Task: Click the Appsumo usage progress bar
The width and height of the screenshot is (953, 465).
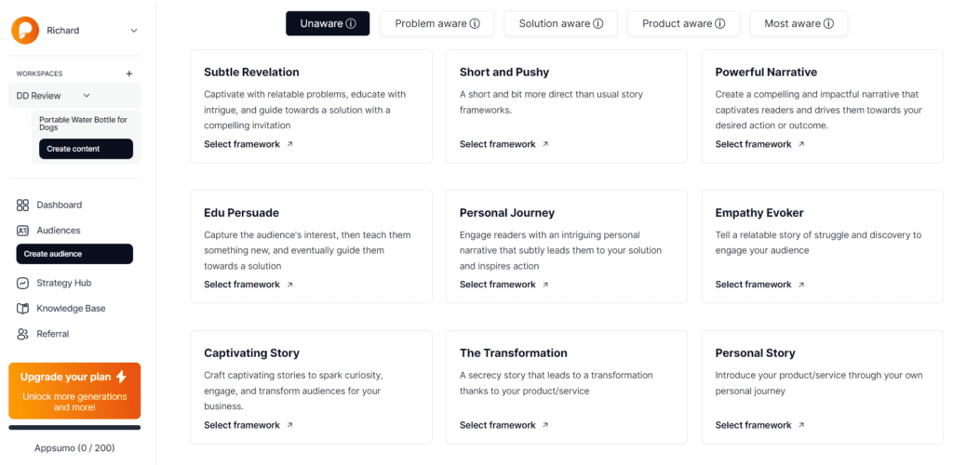Action: click(74, 428)
